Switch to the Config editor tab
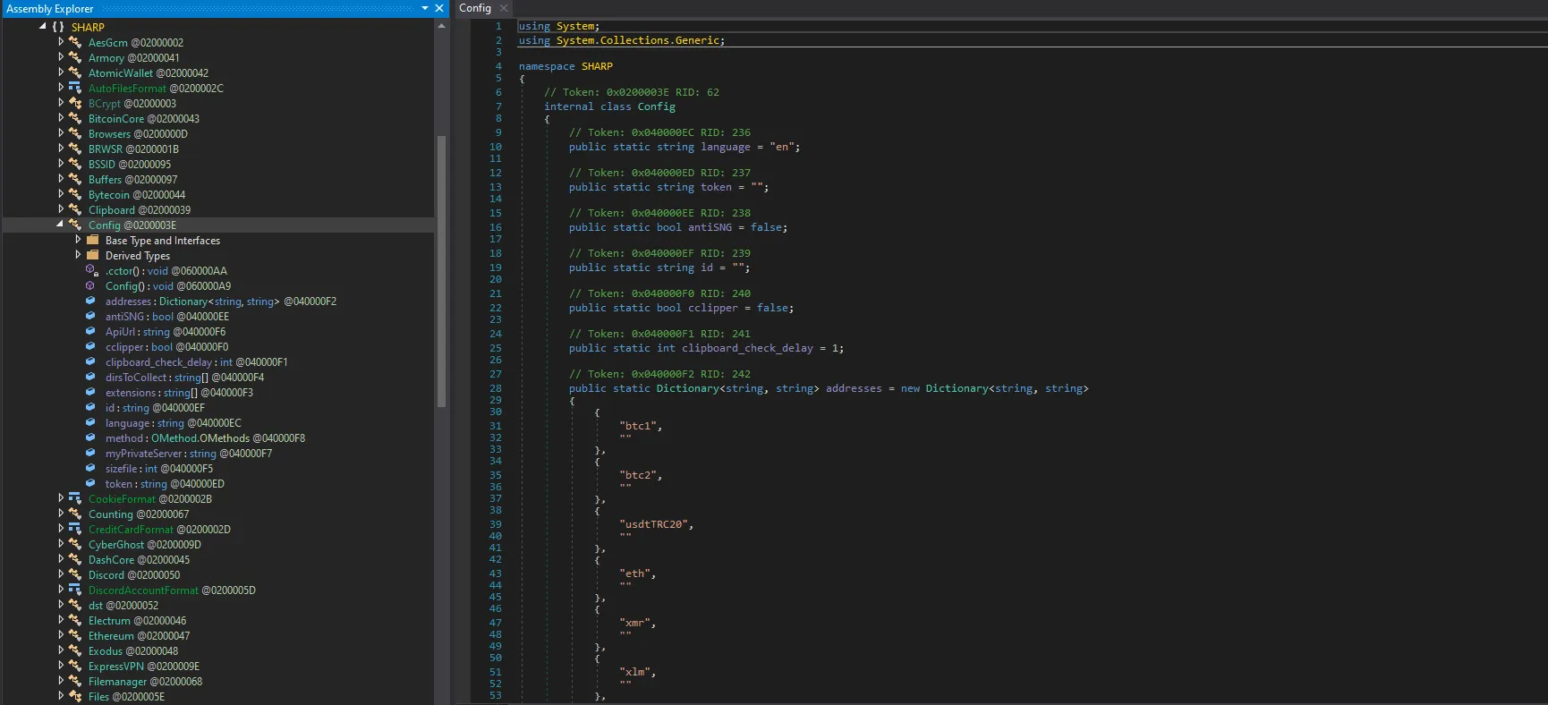Image resolution: width=1548 pixels, height=705 pixels. point(475,8)
